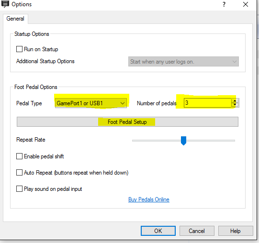Click the Repeat Rate slider handle

(x=183, y=141)
